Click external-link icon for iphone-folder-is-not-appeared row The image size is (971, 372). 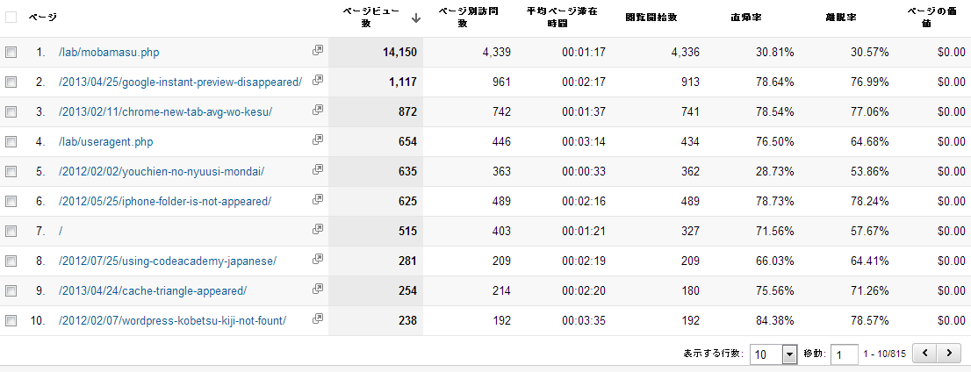point(318,200)
